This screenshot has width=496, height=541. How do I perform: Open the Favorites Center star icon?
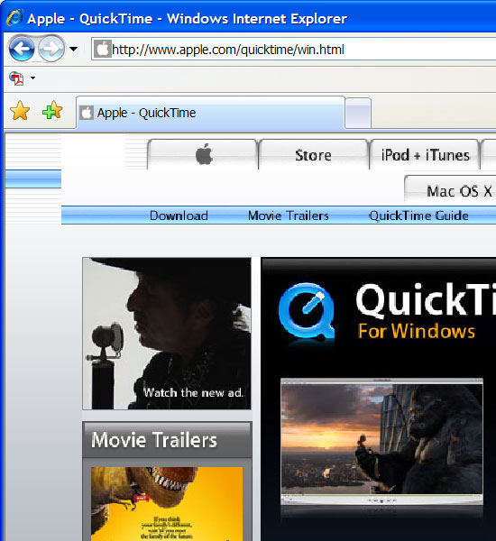20,111
